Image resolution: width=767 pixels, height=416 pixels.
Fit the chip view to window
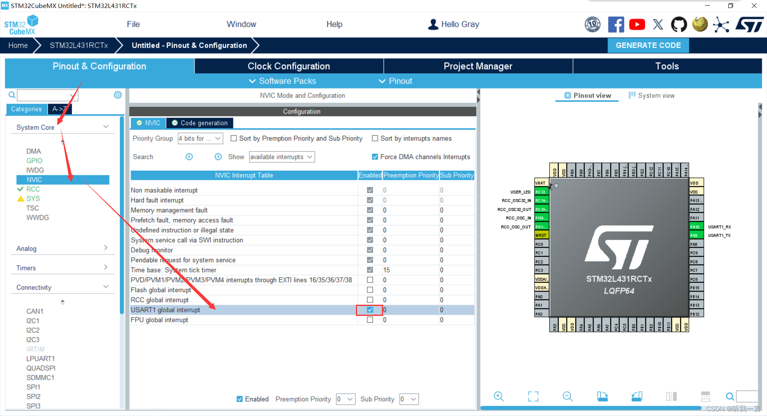533,396
